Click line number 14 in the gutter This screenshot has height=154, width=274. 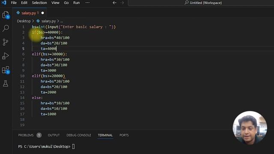[22, 98]
